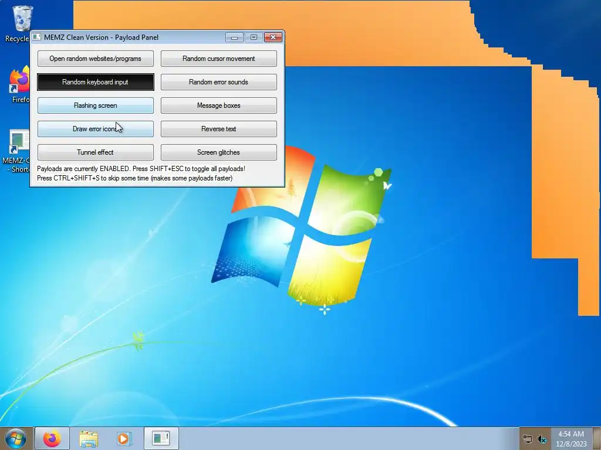This screenshot has height=450, width=601.
Task: Open the network status tray icon
Action: tap(528, 439)
